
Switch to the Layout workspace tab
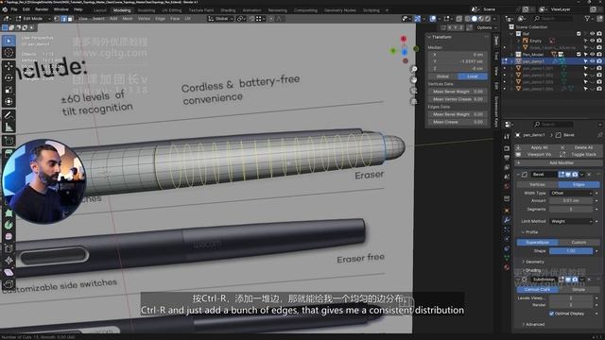100,10
